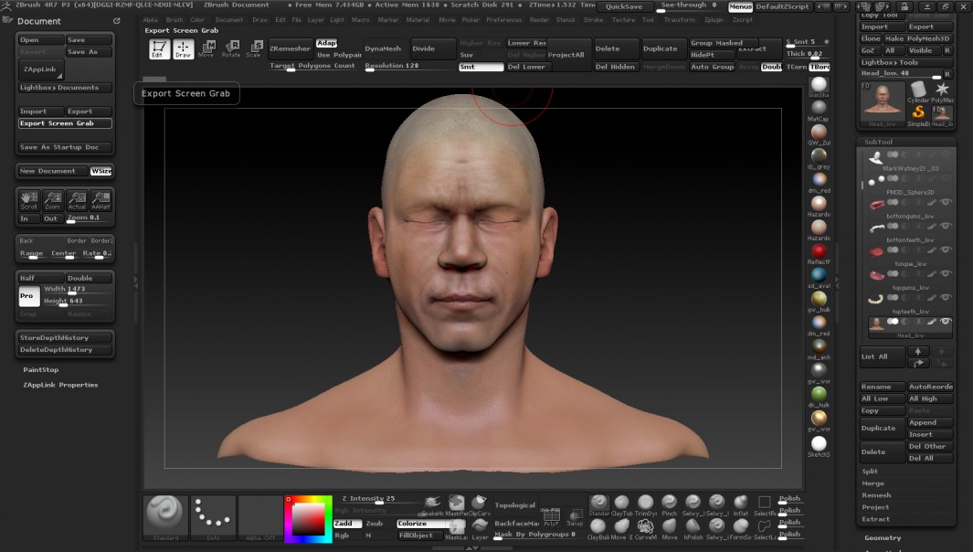This screenshot has height=552, width=973.
Task: Pick the Standard brush thumbnail at bottom left
Action: (x=165, y=518)
